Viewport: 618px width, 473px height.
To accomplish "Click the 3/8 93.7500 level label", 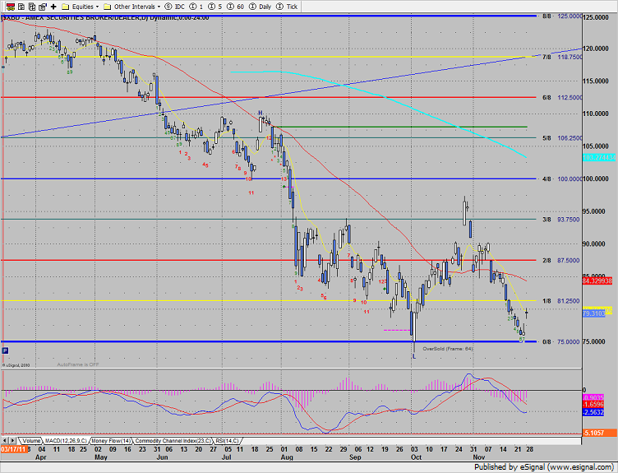I will pos(560,220).
